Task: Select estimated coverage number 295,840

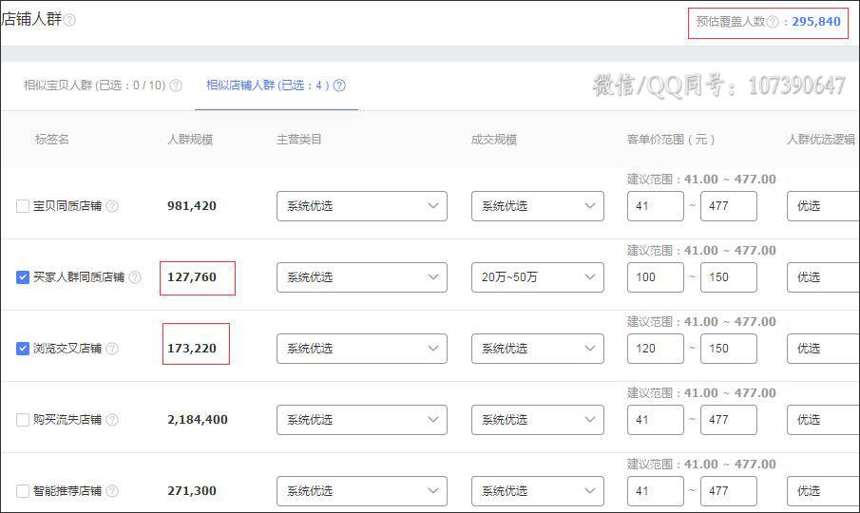Action: [816, 22]
